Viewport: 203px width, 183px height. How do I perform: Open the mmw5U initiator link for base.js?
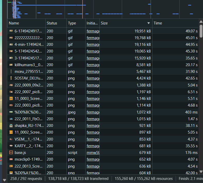point(93,153)
